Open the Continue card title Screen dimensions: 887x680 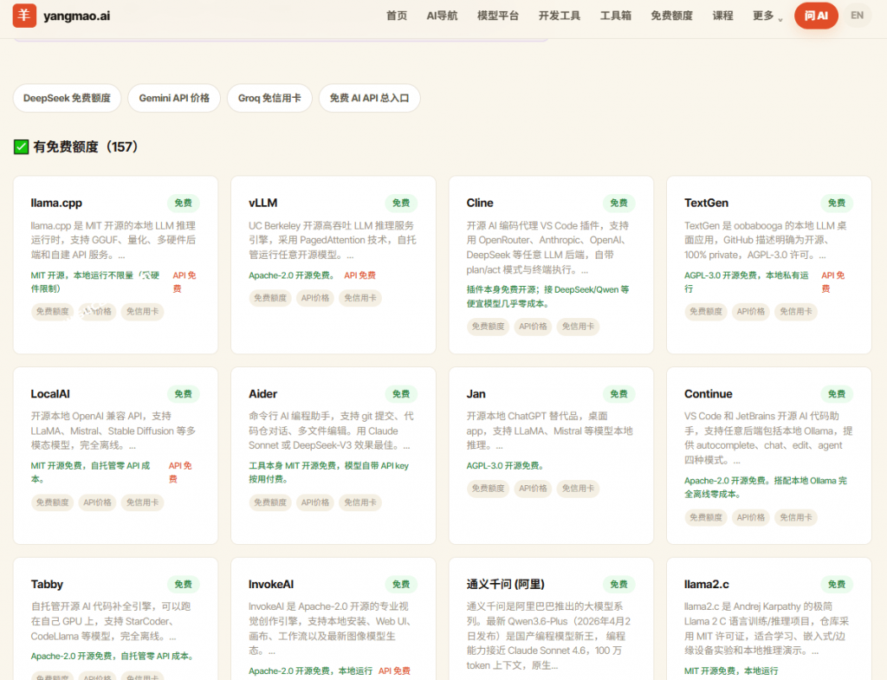pyautogui.click(x=709, y=394)
